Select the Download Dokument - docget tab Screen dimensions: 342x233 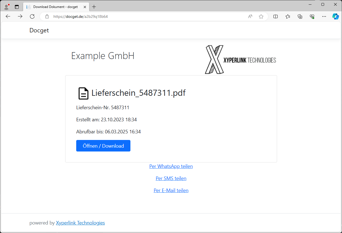click(x=56, y=7)
